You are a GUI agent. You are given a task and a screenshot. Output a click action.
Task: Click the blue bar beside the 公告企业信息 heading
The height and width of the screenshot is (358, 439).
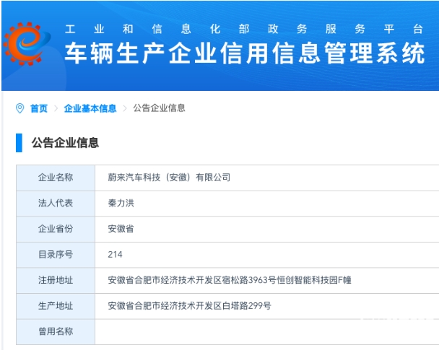pyautogui.click(x=19, y=143)
